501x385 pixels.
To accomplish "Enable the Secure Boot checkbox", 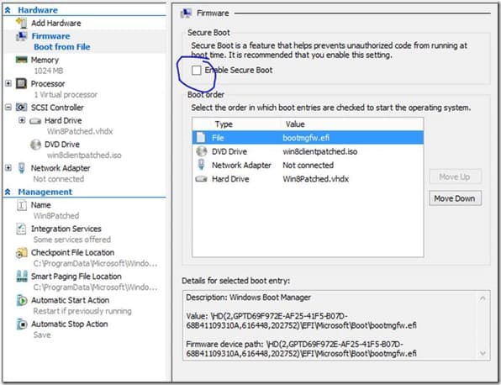I will pyautogui.click(x=196, y=71).
